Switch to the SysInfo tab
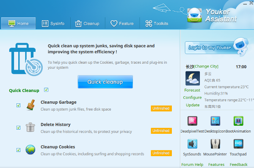Viewport: 254px width, 168px height. click(x=53, y=23)
